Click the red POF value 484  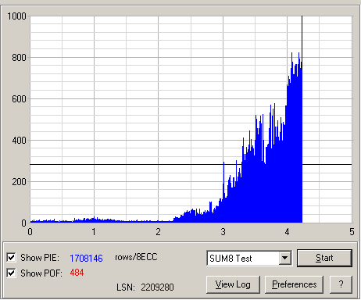(x=77, y=273)
